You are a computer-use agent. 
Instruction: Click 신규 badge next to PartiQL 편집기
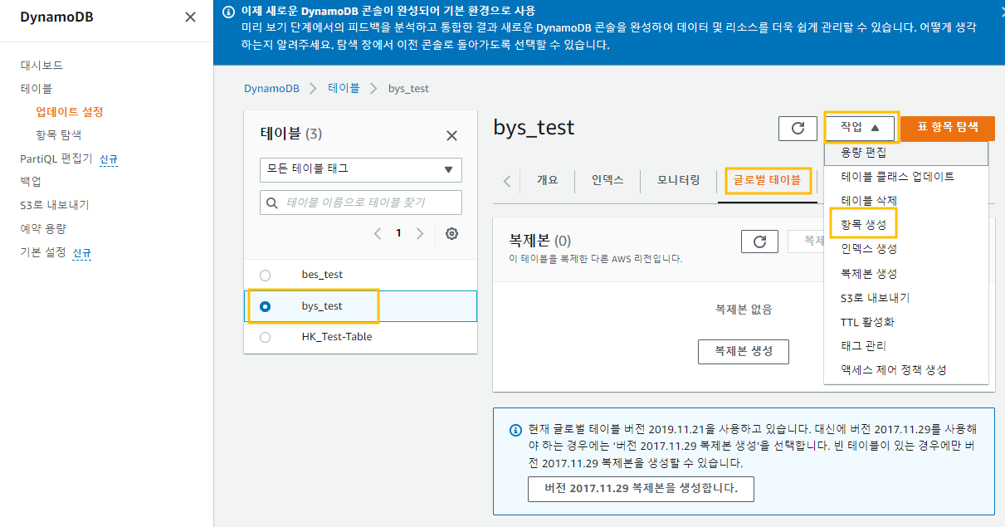109,159
